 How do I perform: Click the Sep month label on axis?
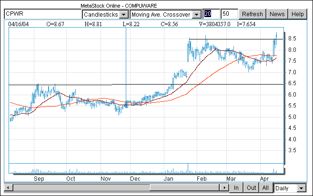tap(39, 179)
